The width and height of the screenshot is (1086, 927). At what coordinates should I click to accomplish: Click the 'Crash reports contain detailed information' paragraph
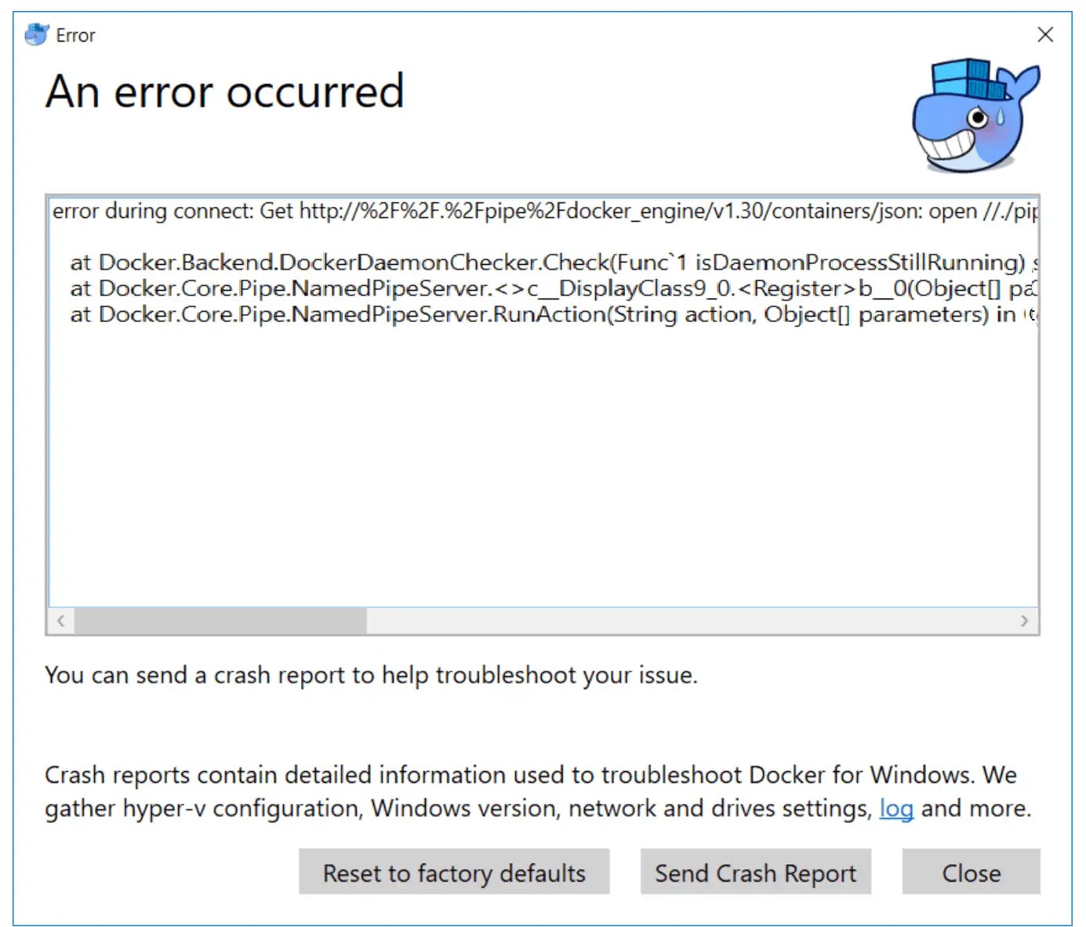538,791
